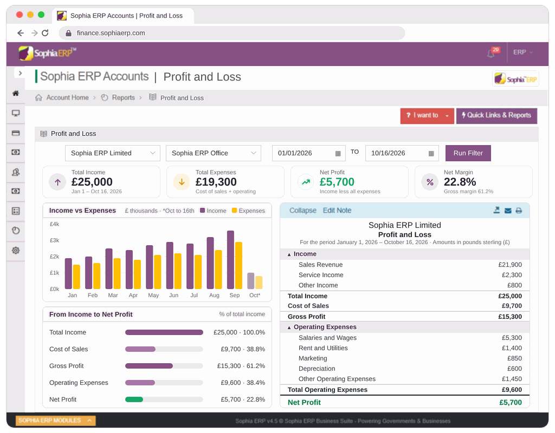Open the users sidebar icon

[x=16, y=172]
